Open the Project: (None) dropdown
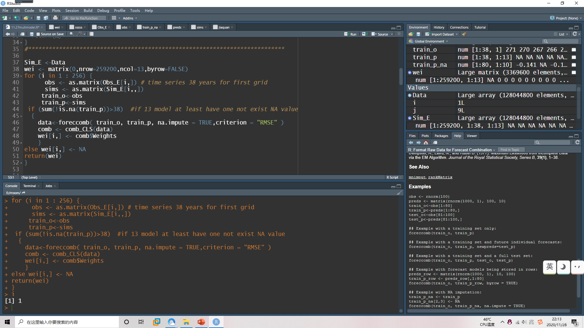The image size is (584, 328). point(566,18)
